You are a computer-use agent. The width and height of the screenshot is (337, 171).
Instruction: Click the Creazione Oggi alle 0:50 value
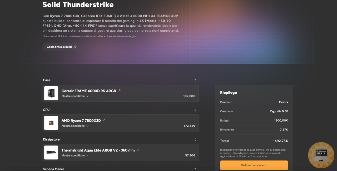click(279, 111)
